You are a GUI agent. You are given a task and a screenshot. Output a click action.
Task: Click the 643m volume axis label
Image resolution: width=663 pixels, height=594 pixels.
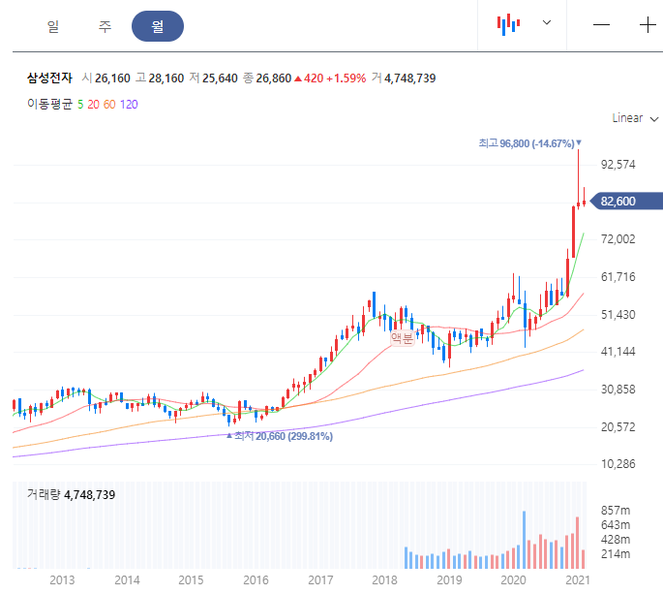point(616,525)
